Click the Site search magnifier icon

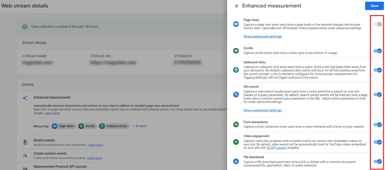pos(236,95)
